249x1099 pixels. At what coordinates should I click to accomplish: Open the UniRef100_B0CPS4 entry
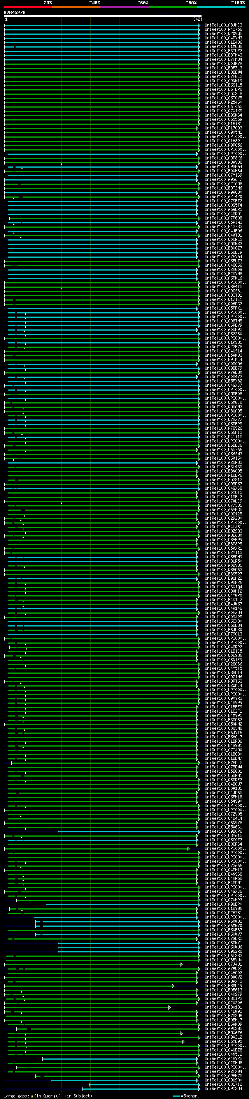pyautogui.click(x=223, y=844)
